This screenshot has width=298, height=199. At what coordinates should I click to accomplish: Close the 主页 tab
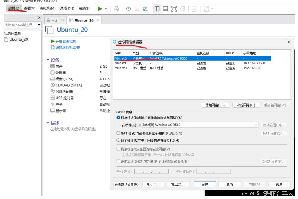(63, 20)
